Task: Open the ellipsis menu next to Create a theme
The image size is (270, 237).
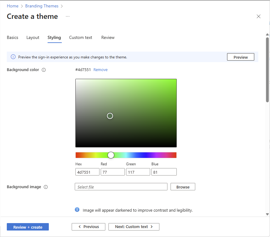Action: (x=68, y=16)
